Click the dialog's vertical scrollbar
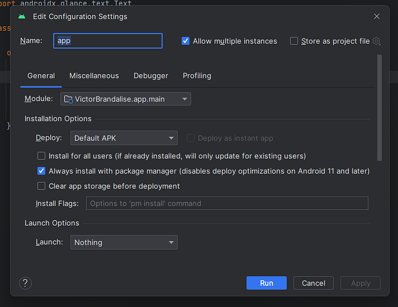 (x=379, y=108)
